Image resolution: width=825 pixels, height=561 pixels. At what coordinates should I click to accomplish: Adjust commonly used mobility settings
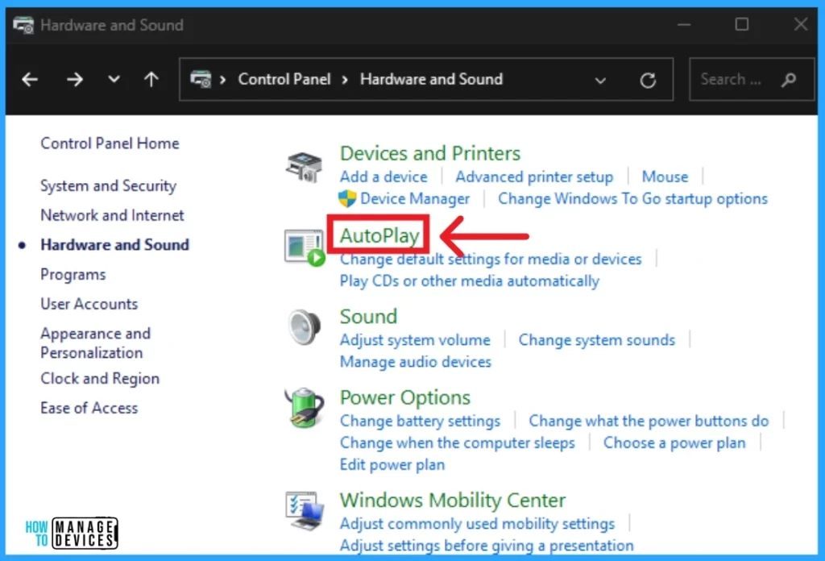[477, 524]
